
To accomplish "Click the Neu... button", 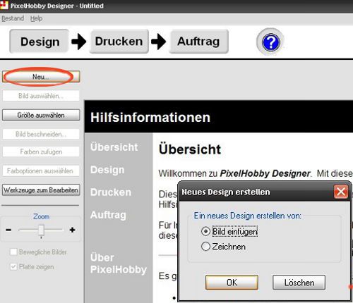I will [x=41, y=77].
